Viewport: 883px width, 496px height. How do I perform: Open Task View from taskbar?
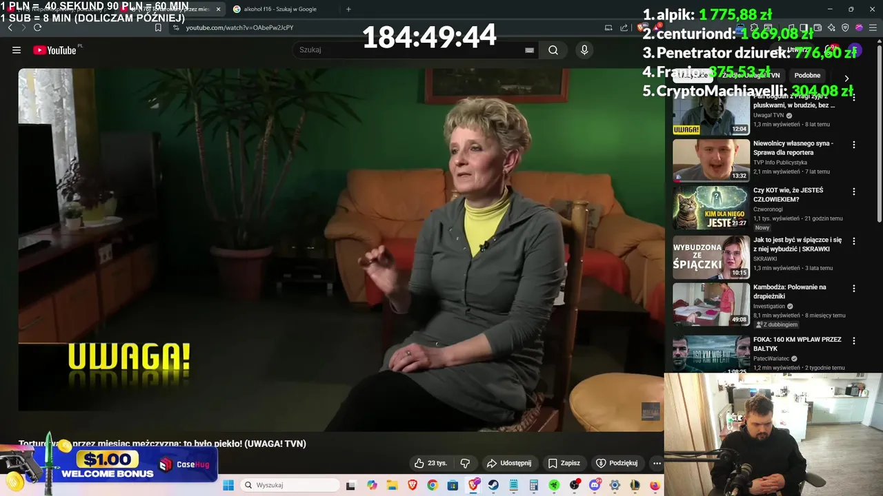pyautogui.click(x=350, y=485)
